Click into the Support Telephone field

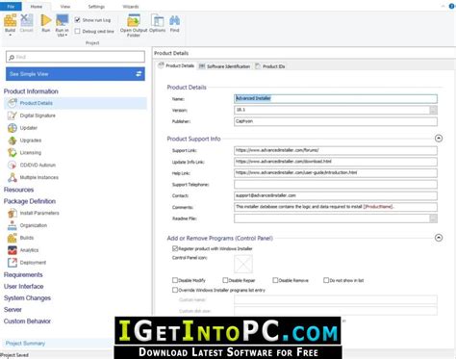click(336, 185)
